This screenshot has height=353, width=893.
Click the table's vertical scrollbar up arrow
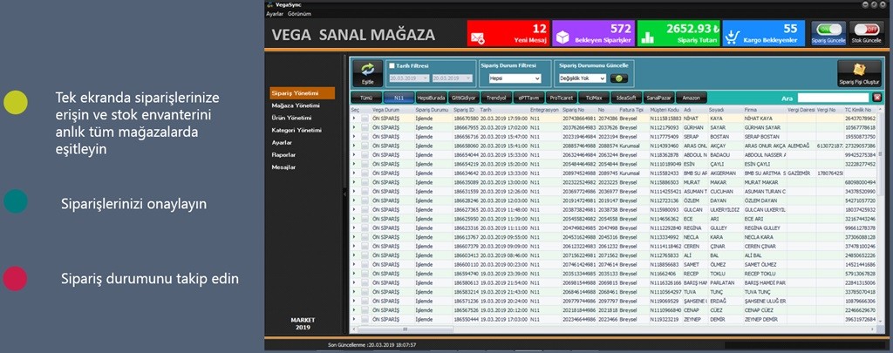click(879, 109)
